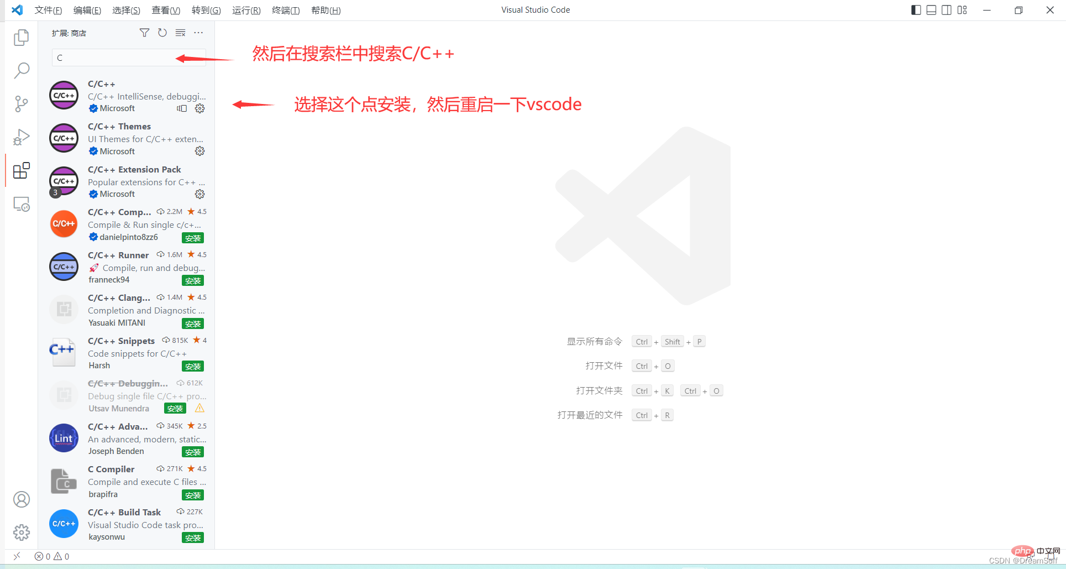1066x569 pixels.
Task: Open settings gear on the C/C++ extension
Action: 199,108
